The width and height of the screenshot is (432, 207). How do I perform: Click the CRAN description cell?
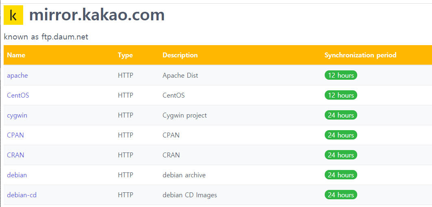(x=171, y=155)
